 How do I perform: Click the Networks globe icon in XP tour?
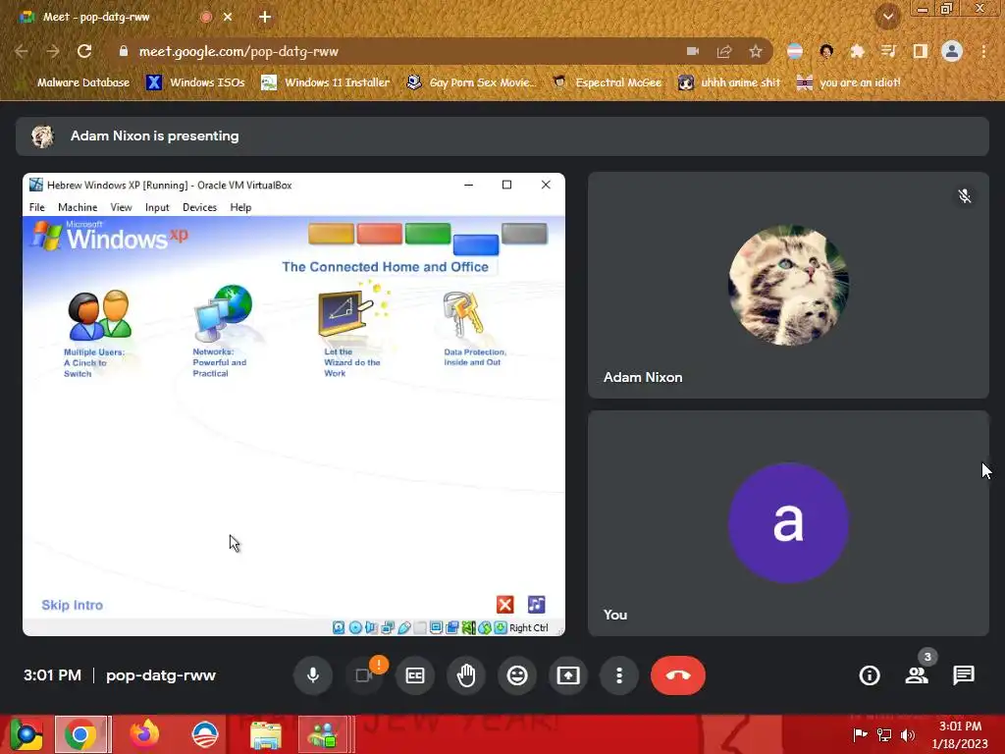(224, 313)
